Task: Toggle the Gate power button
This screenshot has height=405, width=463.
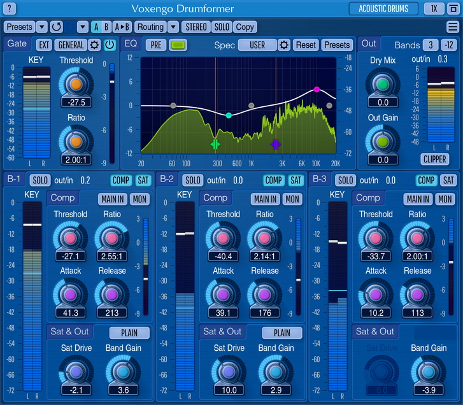Action: 110,45
